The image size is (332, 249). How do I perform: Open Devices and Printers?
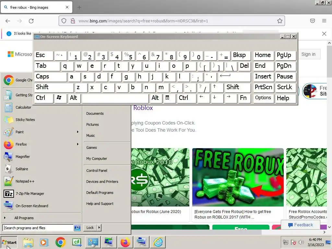(x=102, y=182)
